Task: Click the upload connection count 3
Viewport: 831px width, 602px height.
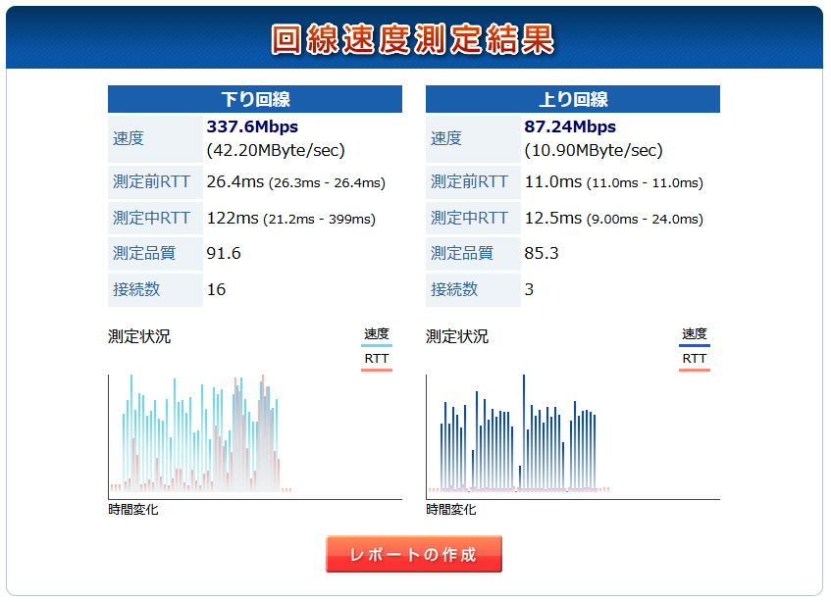Action: 529,289
